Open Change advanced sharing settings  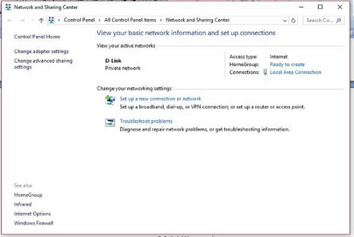point(43,64)
